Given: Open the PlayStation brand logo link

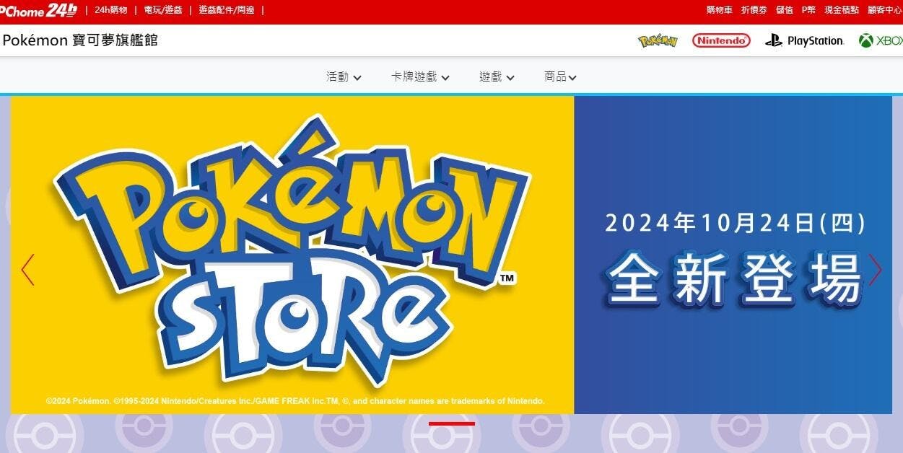Looking at the screenshot, I should click(805, 40).
